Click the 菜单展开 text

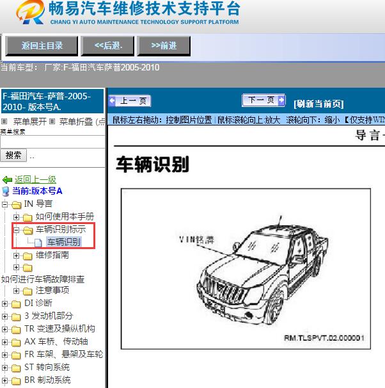coord(30,122)
